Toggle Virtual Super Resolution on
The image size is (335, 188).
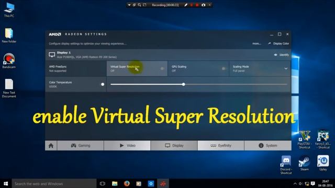pos(162,68)
